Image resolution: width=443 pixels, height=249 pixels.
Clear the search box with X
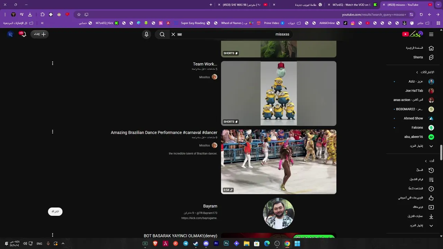[x=173, y=34]
